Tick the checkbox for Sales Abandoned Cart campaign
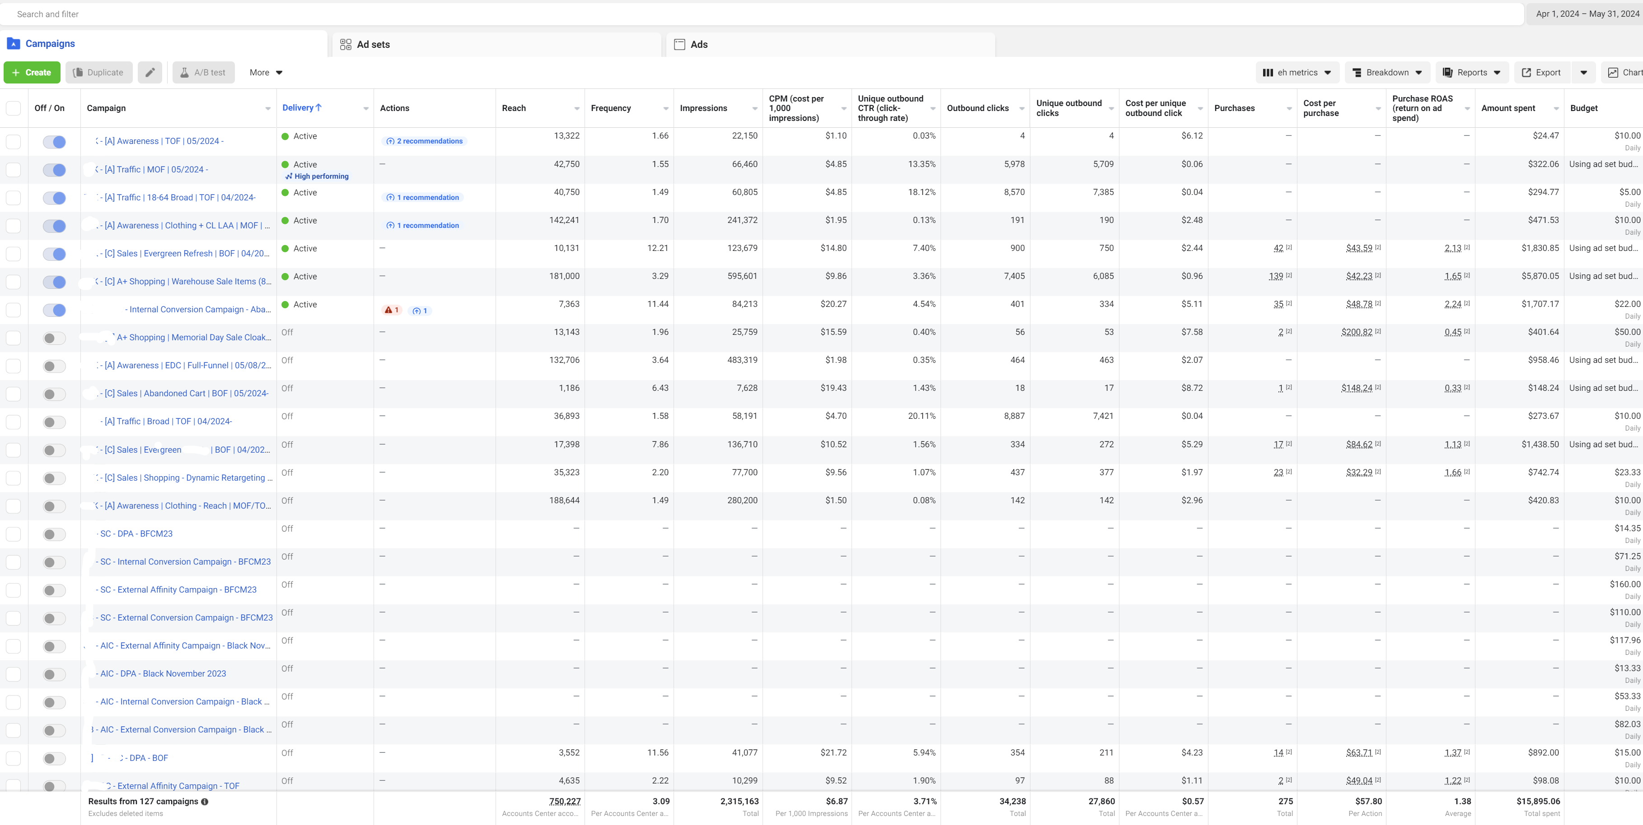Image resolution: width=1643 pixels, height=825 pixels. tap(14, 394)
